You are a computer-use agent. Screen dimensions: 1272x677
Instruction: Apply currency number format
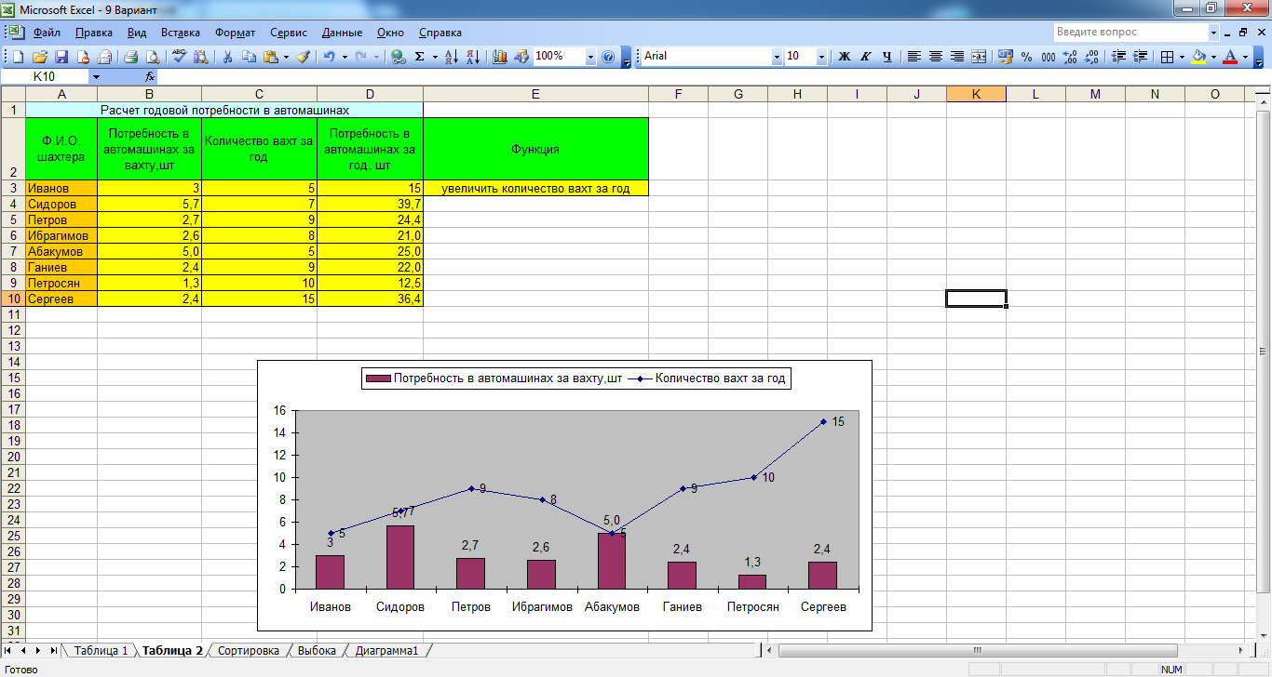pos(1006,57)
